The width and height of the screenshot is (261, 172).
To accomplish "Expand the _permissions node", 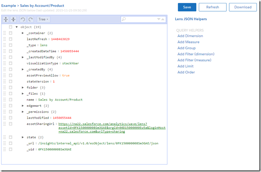I will (x=23, y=111).
